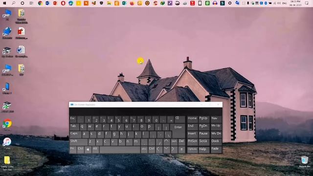Click the PgDn key

click(204, 127)
